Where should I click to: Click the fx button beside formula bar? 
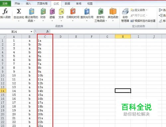pos(47,31)
